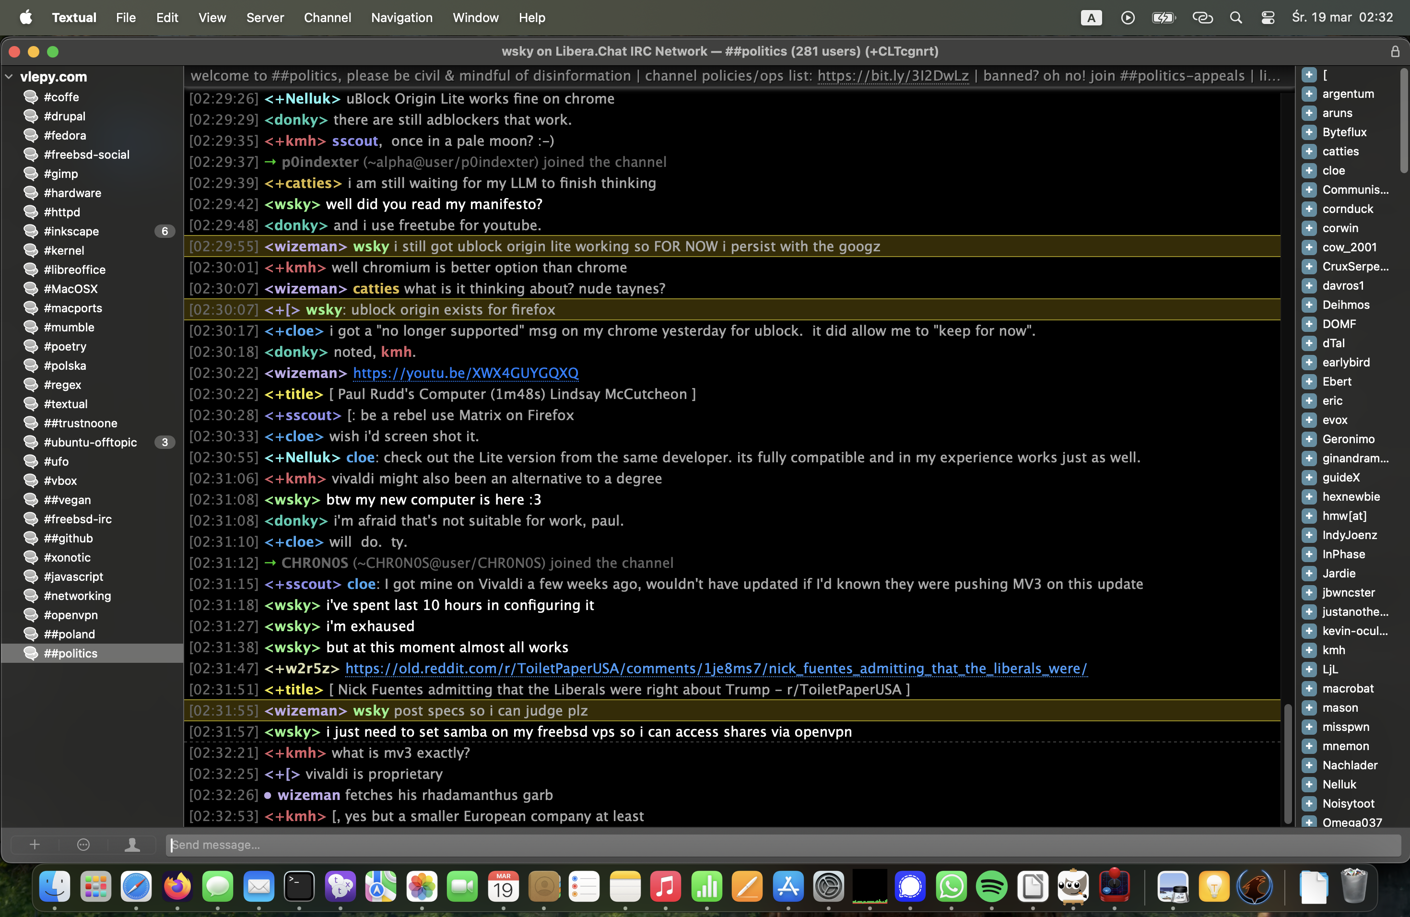Screen dimensions: 1410x917
Task: Open the old.reddit.com ToiletPaperUSA link
Action: pos(716,668)
